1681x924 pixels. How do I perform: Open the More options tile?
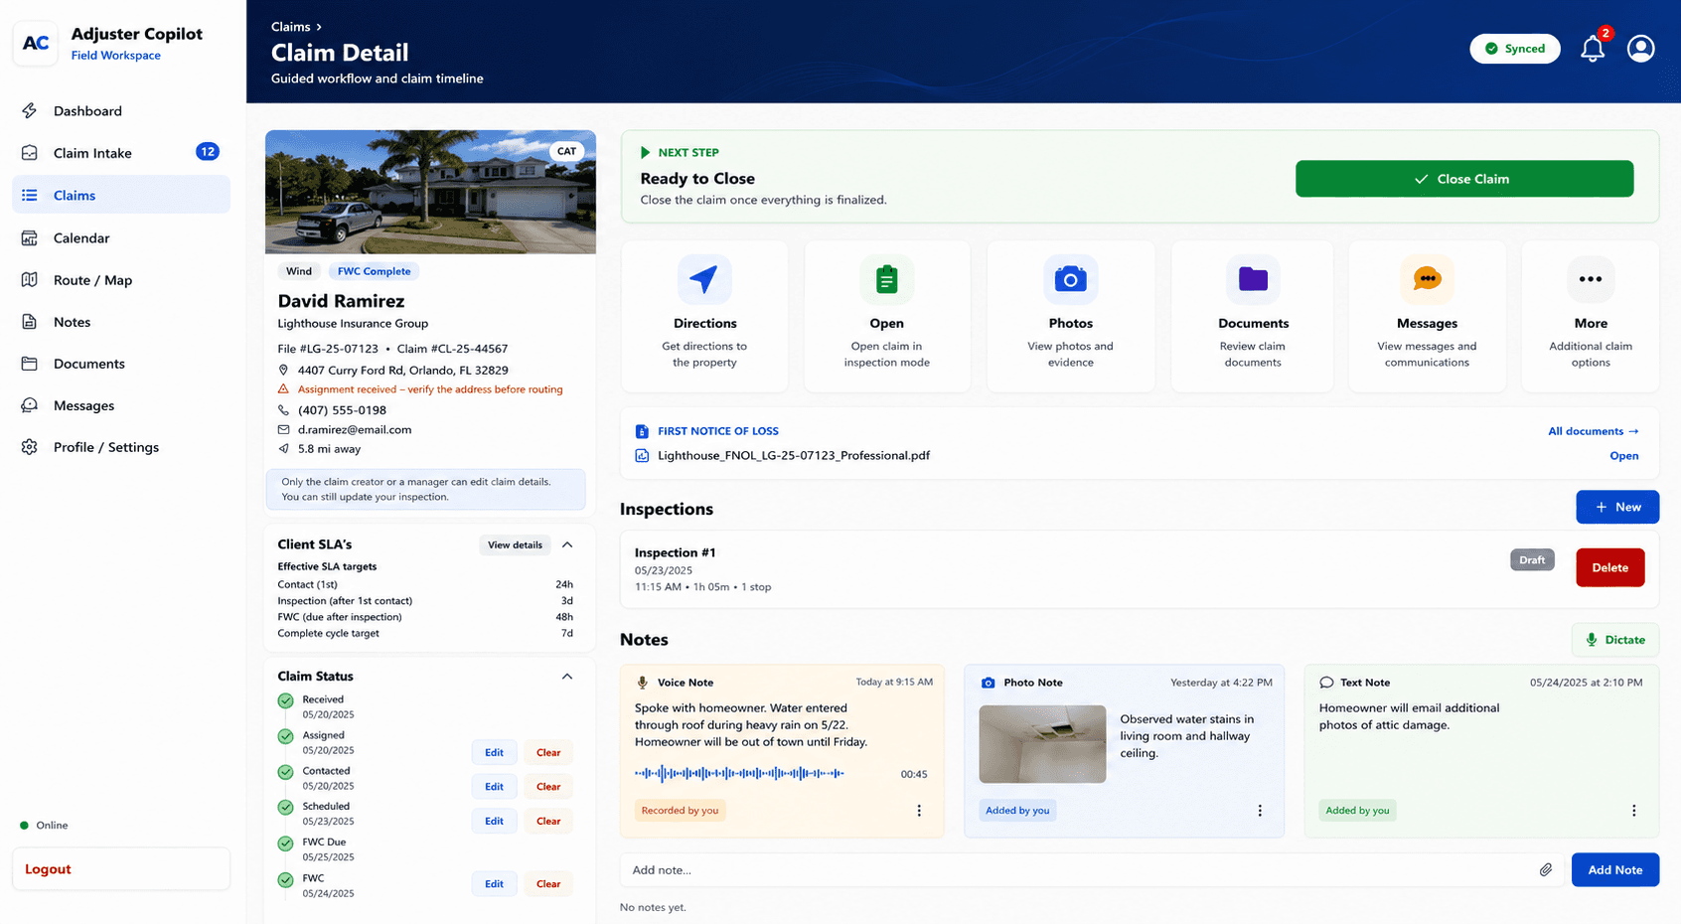pos(1591,316)
